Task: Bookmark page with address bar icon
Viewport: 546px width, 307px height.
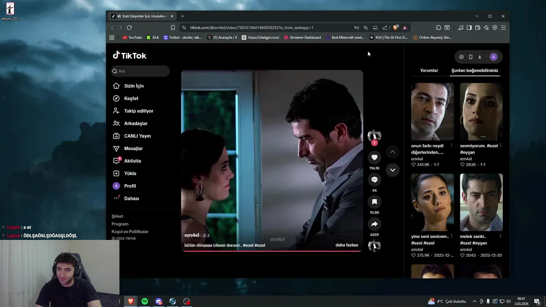Action: click(x=173, y=27)
